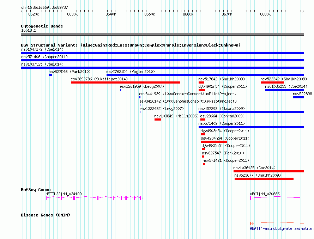Click the 16p13.2 band label

[29, 30]
